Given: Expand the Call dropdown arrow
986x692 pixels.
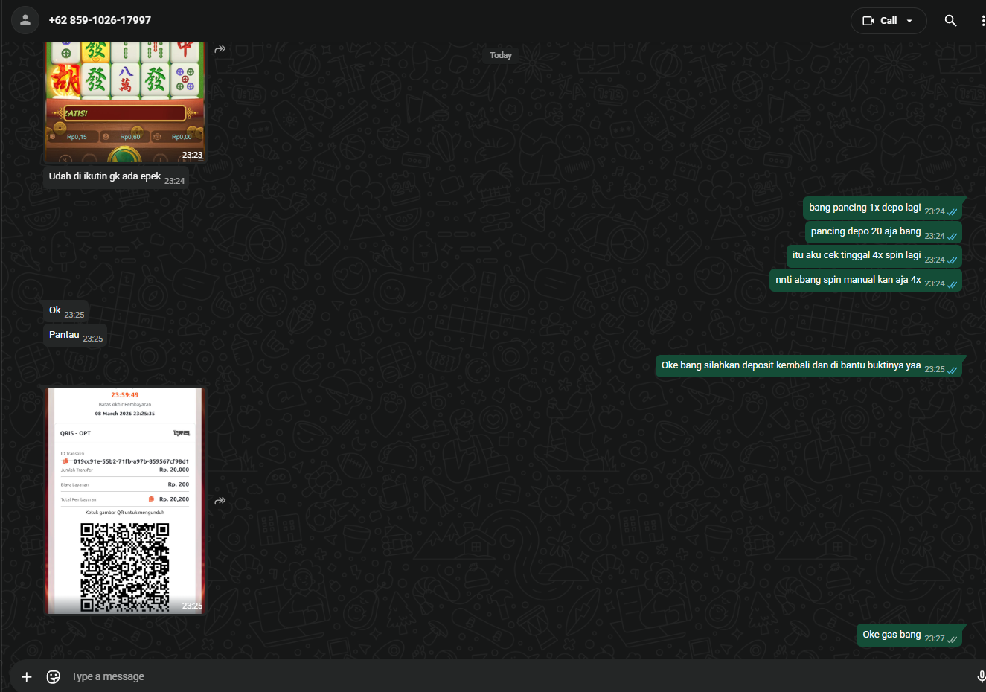Looking at the screenshot, I should (x=909, y=21).
